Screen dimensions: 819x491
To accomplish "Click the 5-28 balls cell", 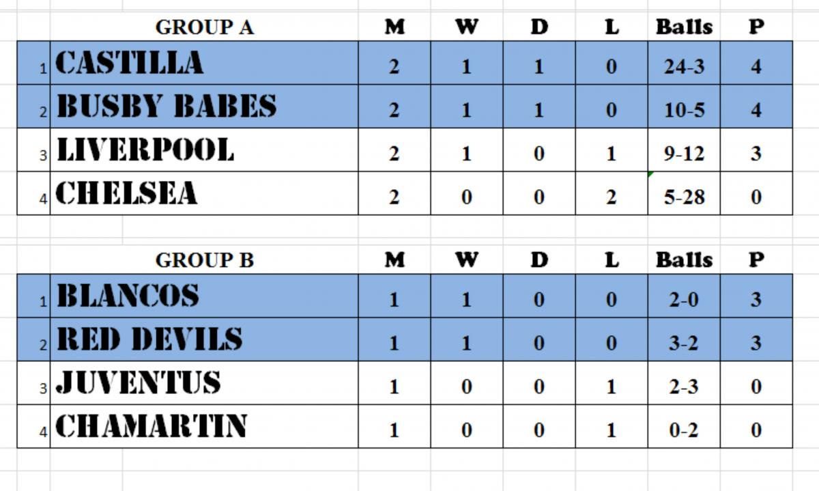I will (684, 197).
